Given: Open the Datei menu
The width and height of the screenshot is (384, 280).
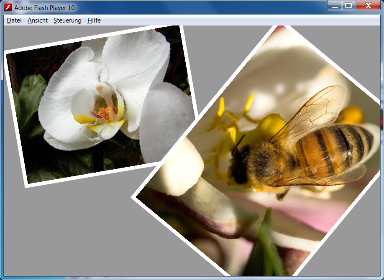Looking at the screenshot, I should [x=14, y=20].
